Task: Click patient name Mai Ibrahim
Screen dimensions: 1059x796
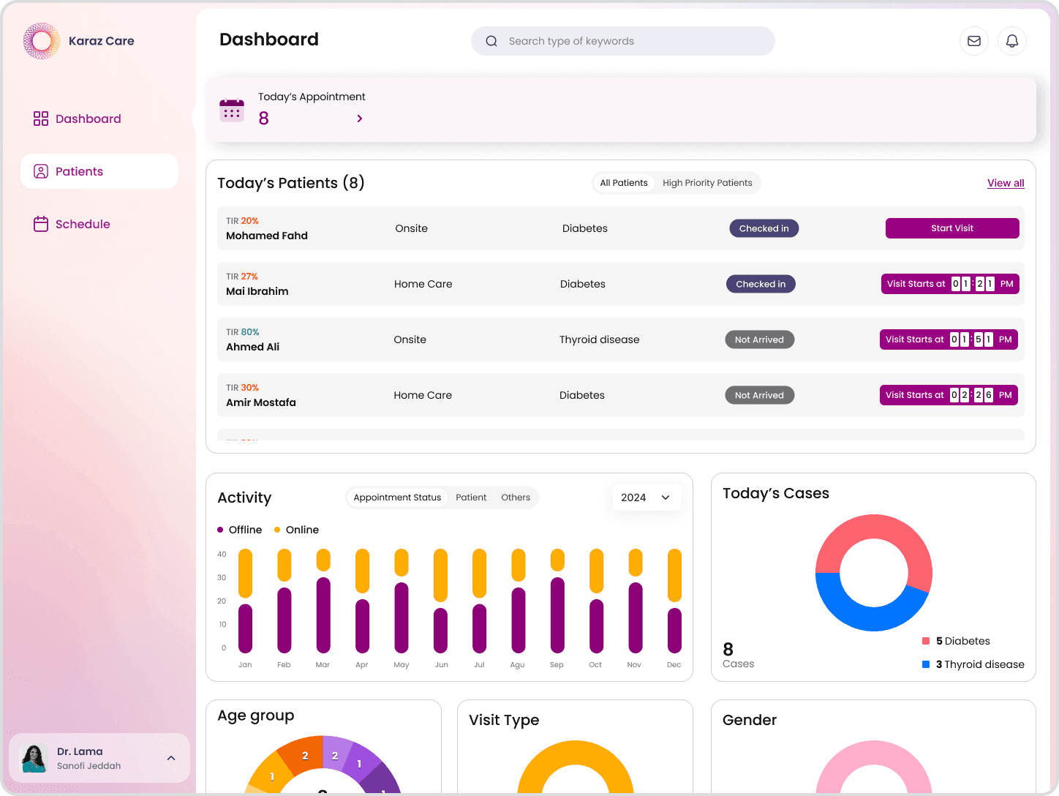Action: pos(257,291)
